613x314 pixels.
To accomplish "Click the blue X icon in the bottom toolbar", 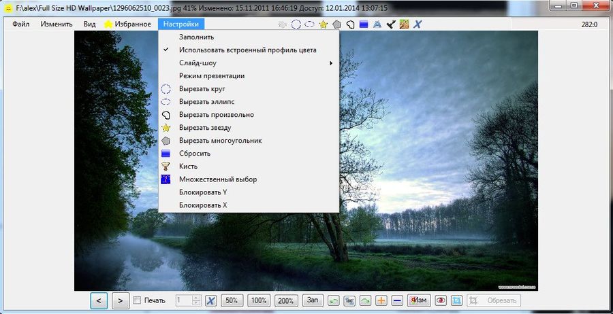I will click(211, 300).
